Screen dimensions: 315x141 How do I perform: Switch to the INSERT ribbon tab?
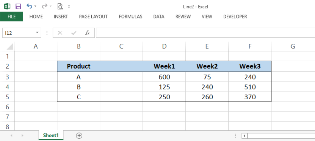coord(61,16)
